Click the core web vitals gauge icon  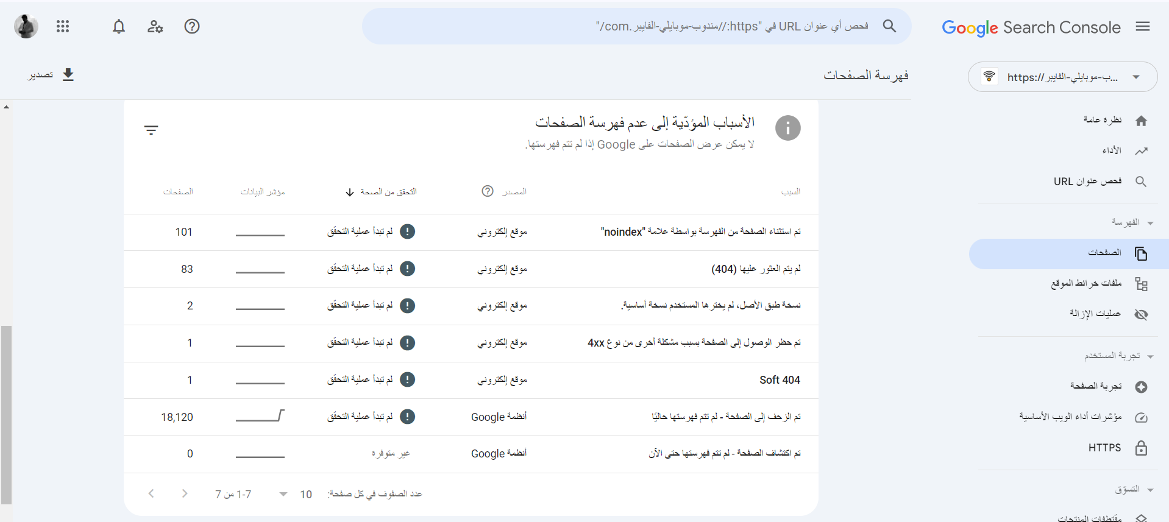(1142, 417)
